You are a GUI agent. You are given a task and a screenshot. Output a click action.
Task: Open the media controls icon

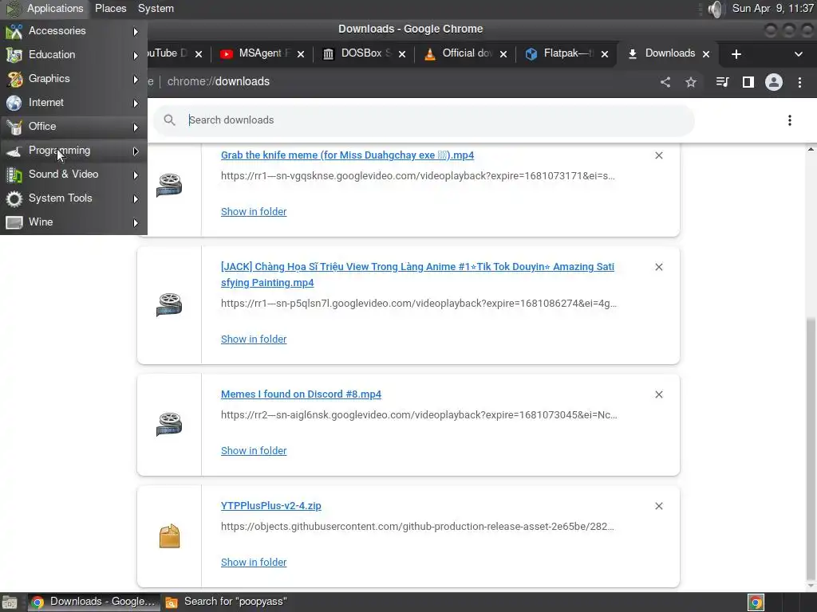[x=722, y=82]
